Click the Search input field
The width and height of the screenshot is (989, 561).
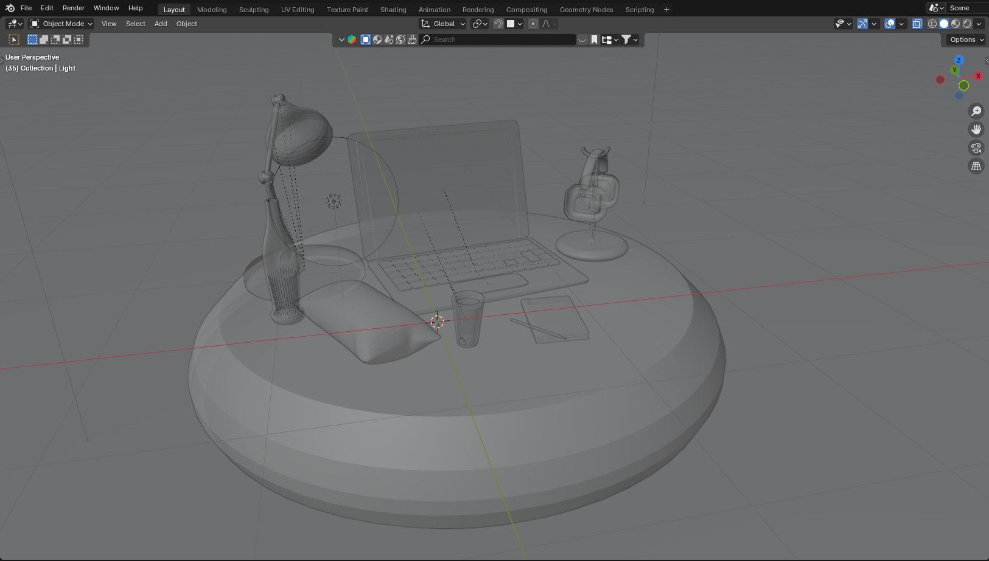point(502,40)
